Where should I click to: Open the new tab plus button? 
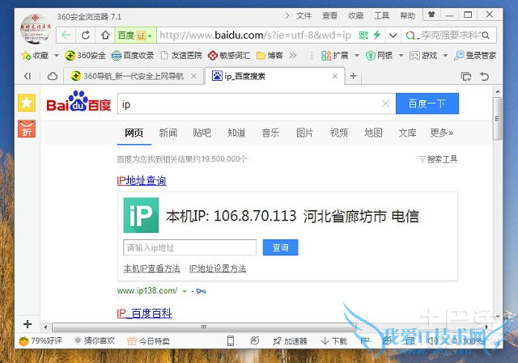click(353, 76)
